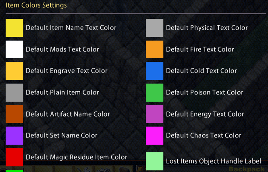
Task: Click the purple Default Set Name Color swatch
Action: [x=15, y=135]
